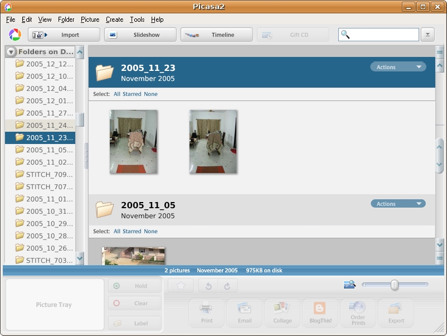Open the Import button with camera icon
Screen dimensions: 447x336
[x=64, y=35]
